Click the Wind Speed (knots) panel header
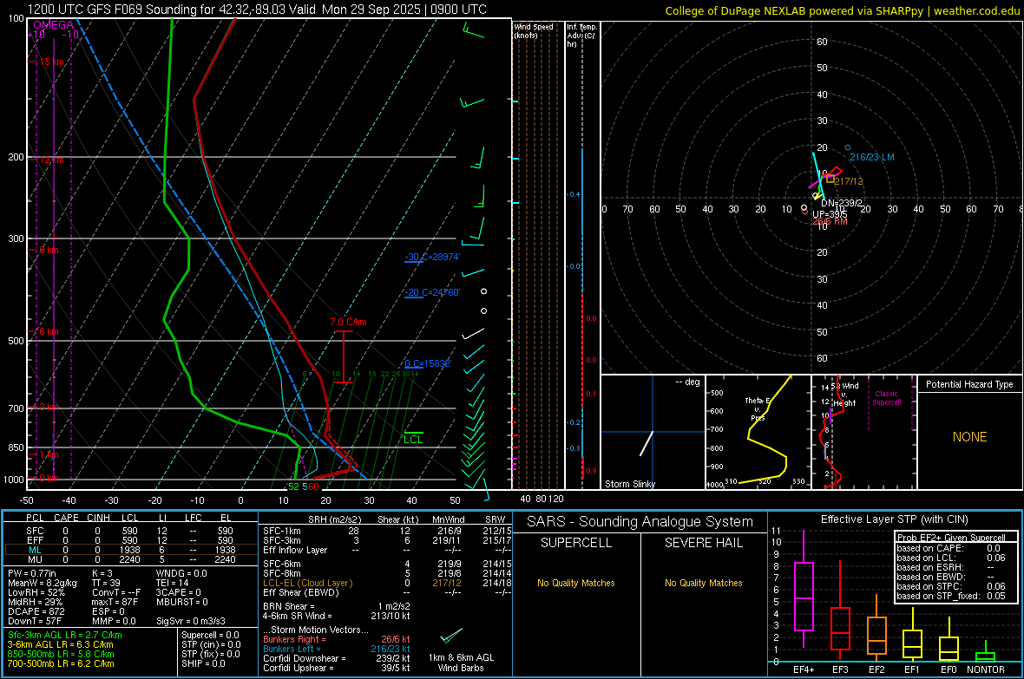Viewport: 1024px width, 679px height. [534, 30]
